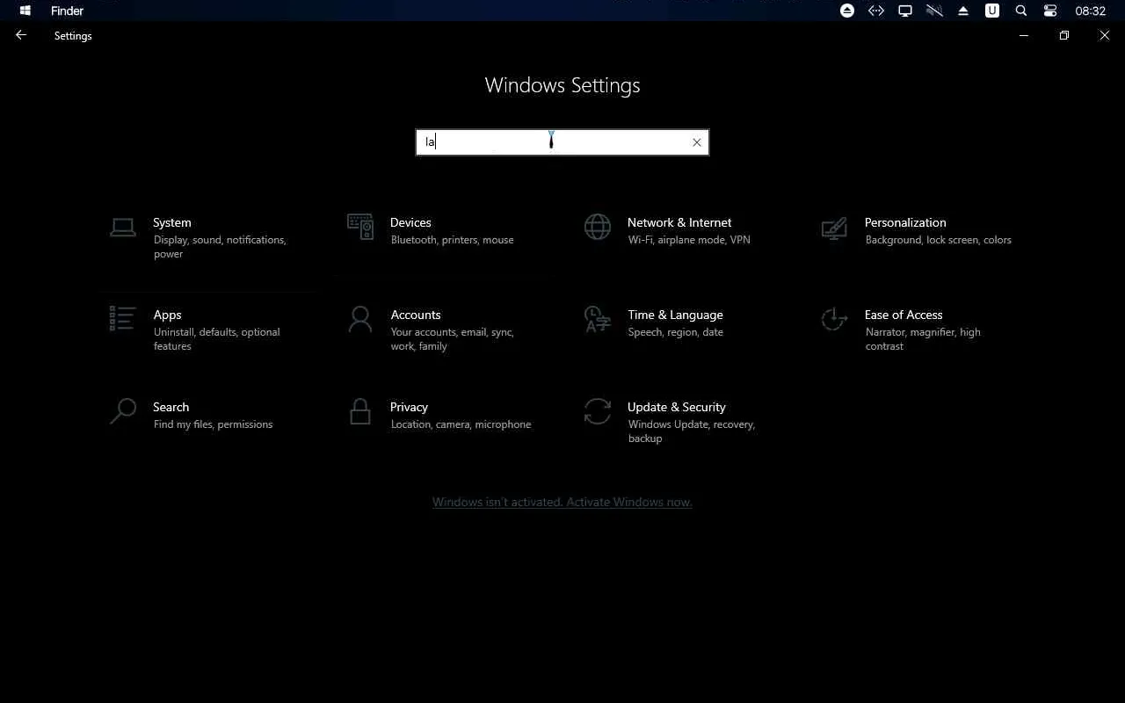Click the 'Windows Settings' heading
The image size is (1125, 703).
click(x=562, y=85)
